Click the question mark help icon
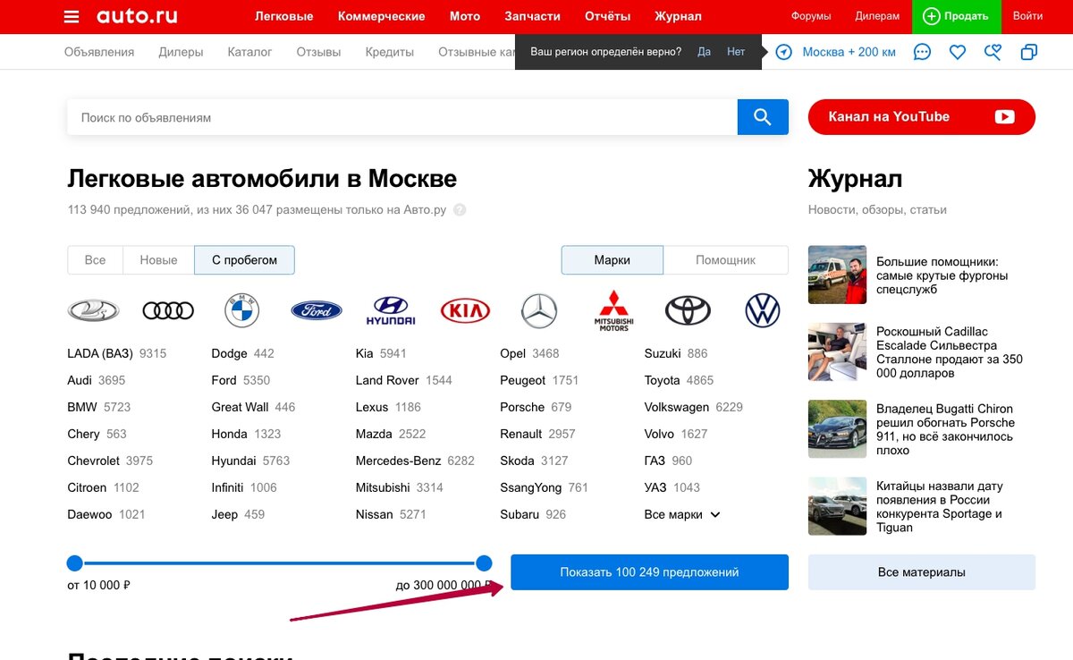 pyautogui.click(x=460, y=210)
